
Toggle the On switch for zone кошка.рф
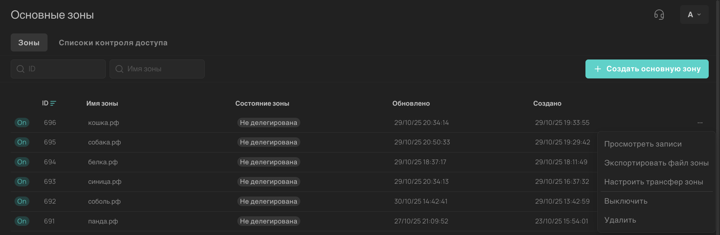pos(22,122)
